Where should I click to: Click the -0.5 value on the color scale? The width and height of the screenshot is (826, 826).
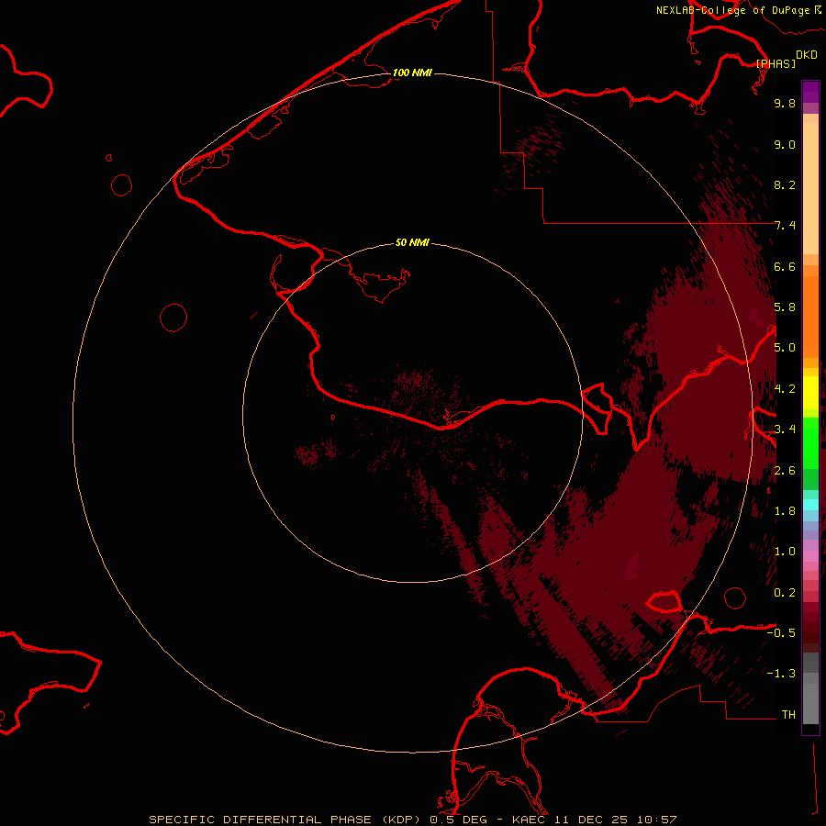coord(781,633)
